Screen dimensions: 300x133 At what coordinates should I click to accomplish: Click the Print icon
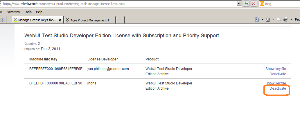pyautogui.click(x=286, y=19)
